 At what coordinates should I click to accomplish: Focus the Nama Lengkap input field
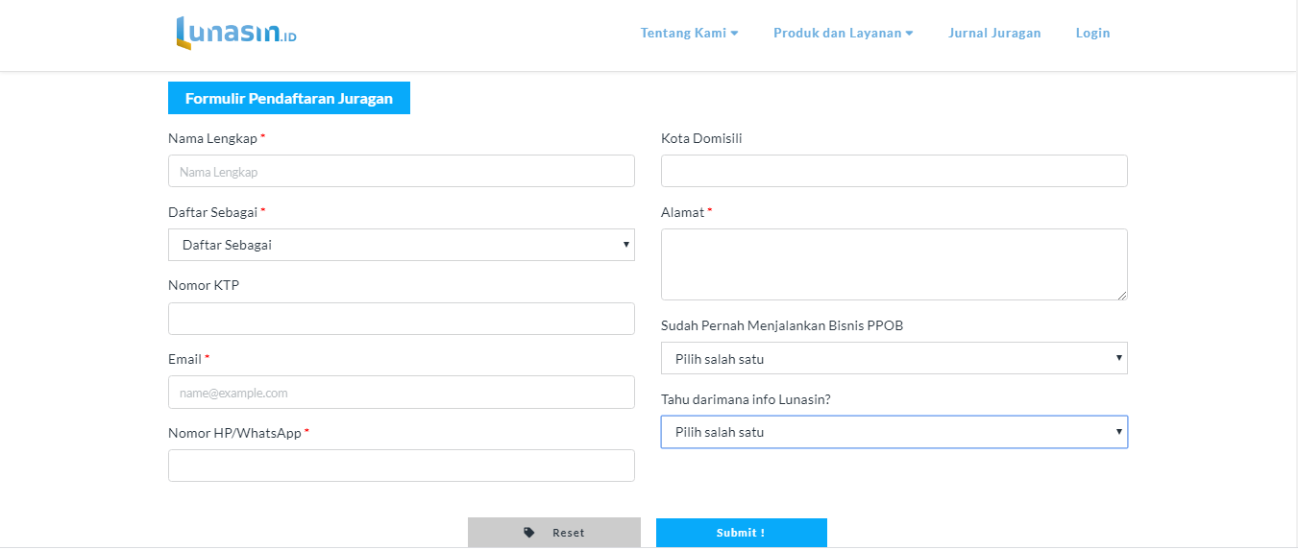402,171
